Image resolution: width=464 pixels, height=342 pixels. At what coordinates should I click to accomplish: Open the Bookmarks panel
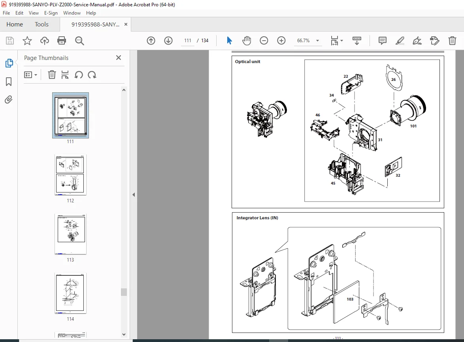tap(9, 82)
